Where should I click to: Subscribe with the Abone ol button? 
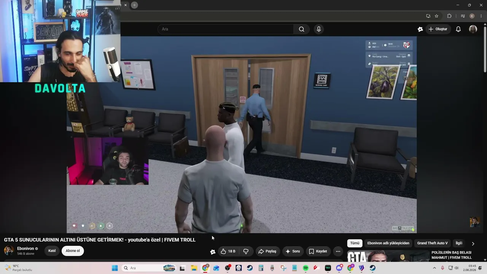coord(73,251)
